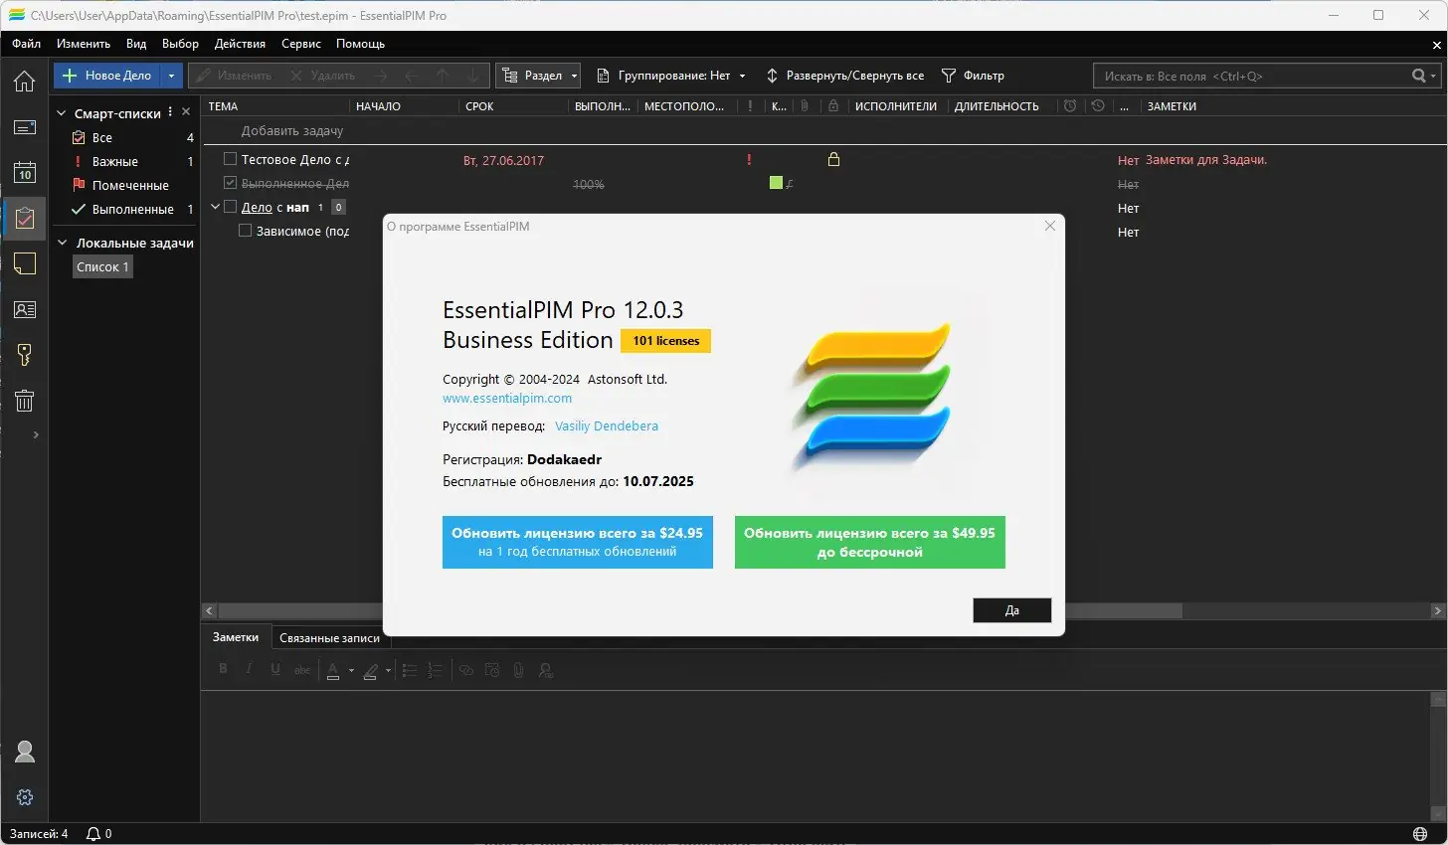Switch to the Заметки tab

tap(236, 637)
